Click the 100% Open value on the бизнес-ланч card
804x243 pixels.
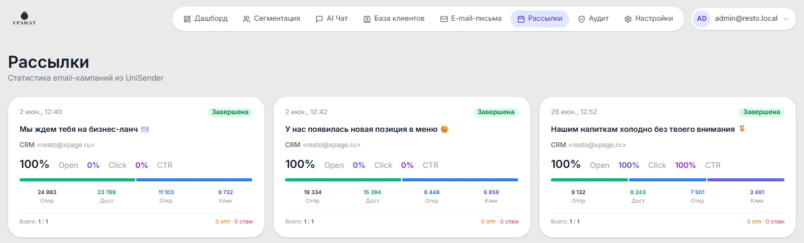click(x=34, y=164)
